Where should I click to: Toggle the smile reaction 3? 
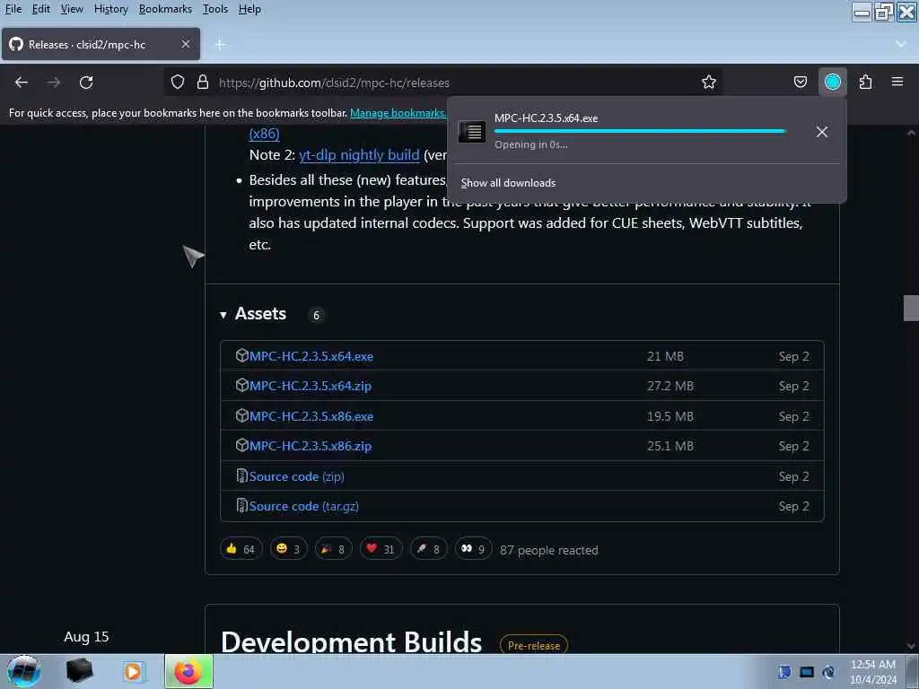coord(288,550)
